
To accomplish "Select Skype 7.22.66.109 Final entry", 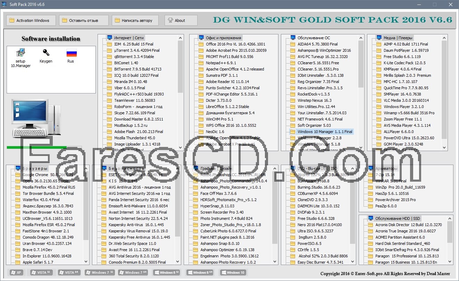I will (x=135, y=113).
